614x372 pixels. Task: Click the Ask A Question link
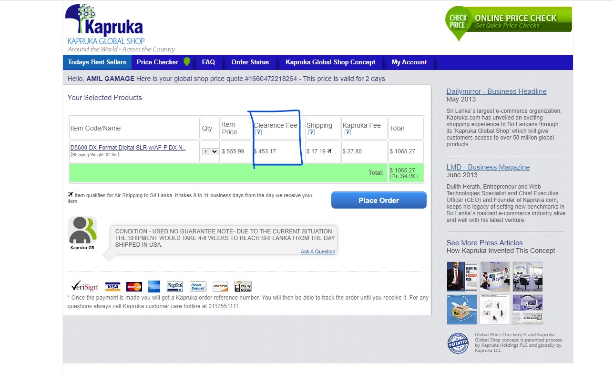(x=318, y=251)
